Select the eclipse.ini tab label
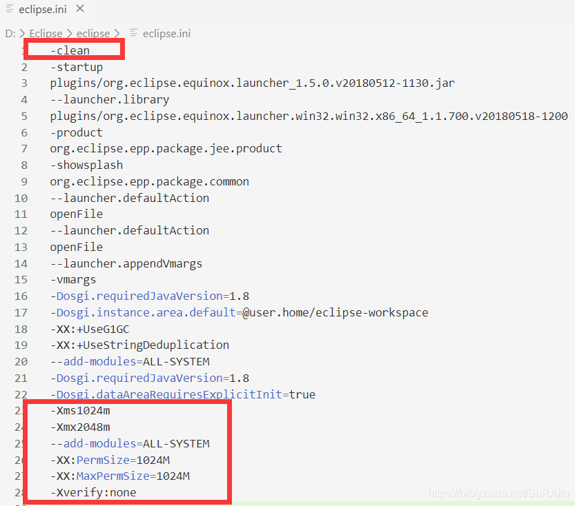 tap(43, 10)
